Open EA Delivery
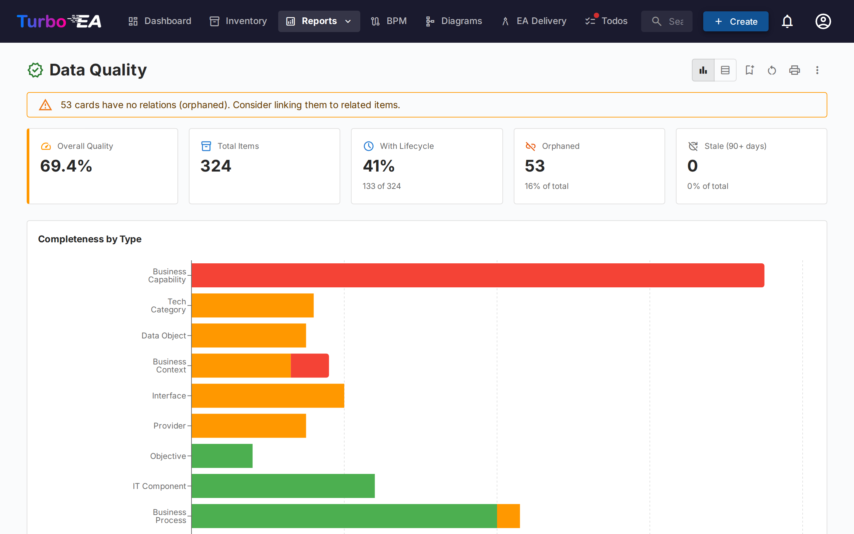This screenshot has height=534, width=854. [x=533, y=21]
